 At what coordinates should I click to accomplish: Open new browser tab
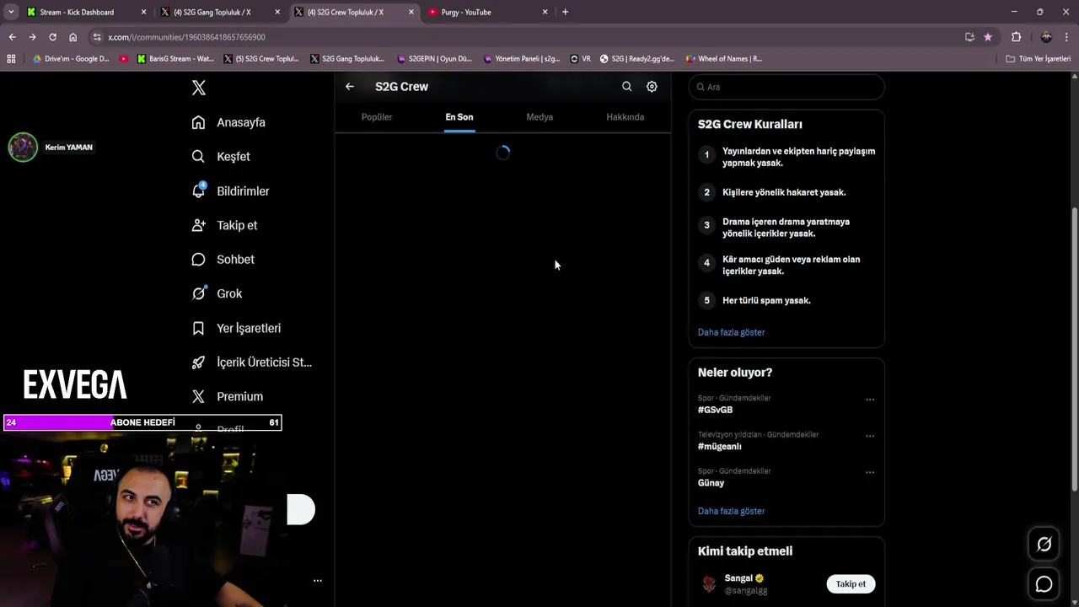coord(565,12)
